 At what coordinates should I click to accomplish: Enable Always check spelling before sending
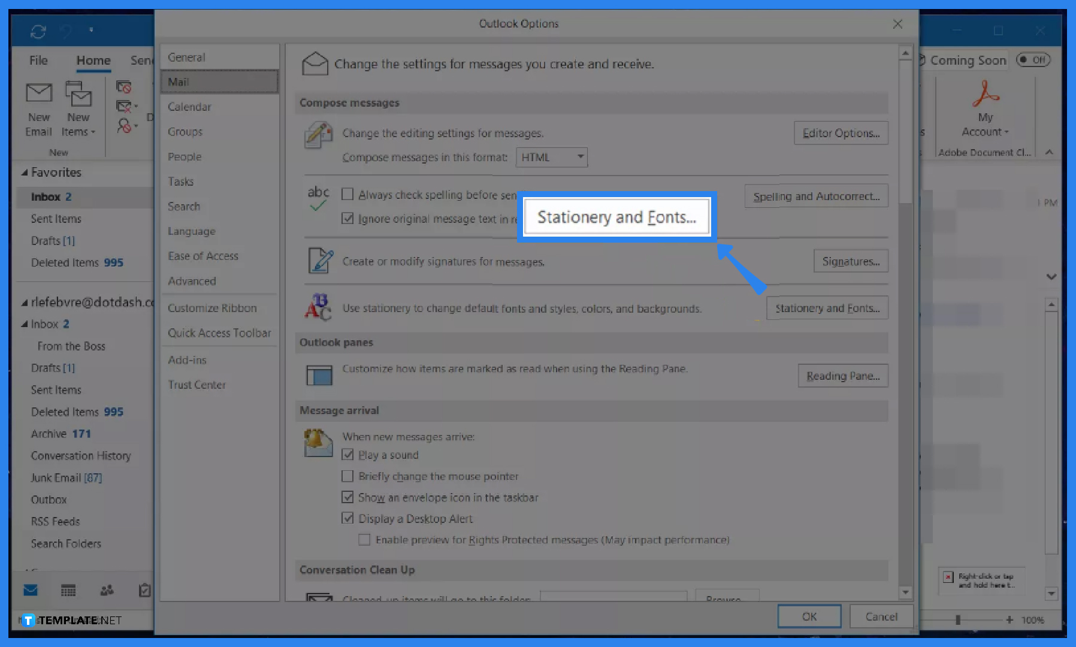click(x=347, y=194)
